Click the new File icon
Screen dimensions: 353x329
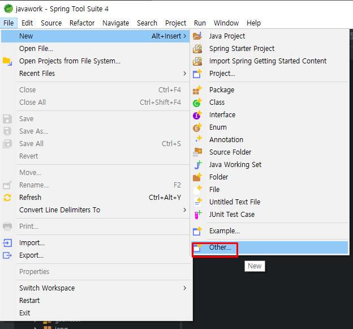197,190
